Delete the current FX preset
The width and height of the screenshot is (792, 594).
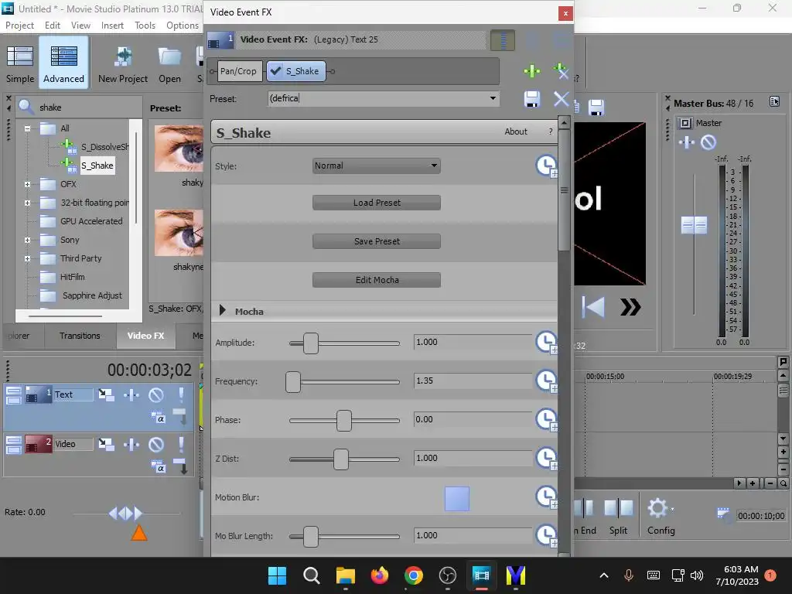pyautogui.click(x=562, y=99)
